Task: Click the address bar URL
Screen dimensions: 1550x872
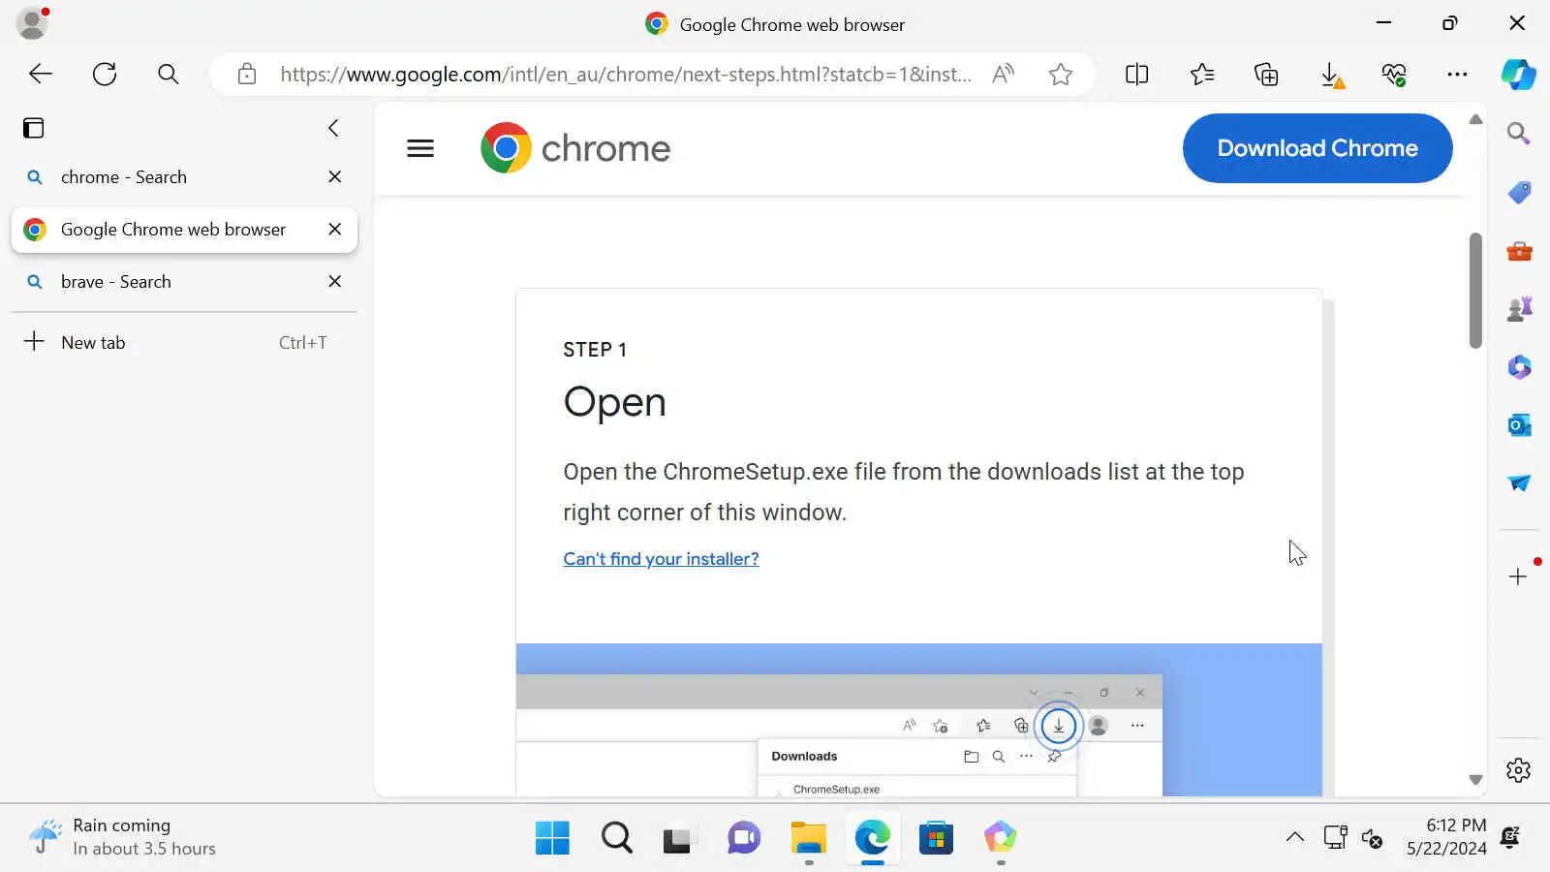Action: [x=626, y=75]
